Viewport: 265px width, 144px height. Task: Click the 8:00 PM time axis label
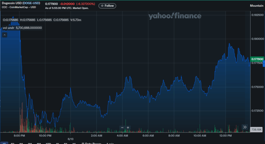coord(19,135)
